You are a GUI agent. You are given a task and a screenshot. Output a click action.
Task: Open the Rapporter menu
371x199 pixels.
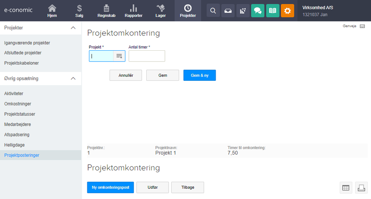coord(133,11)
